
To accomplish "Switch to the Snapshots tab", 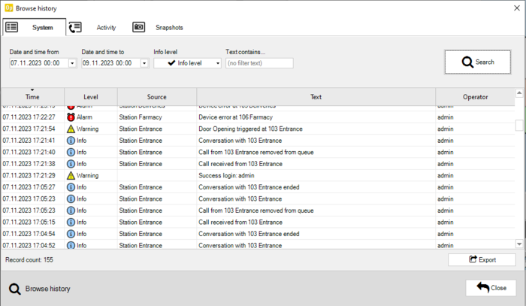I will pyautogui.click(x=168, y=28).
